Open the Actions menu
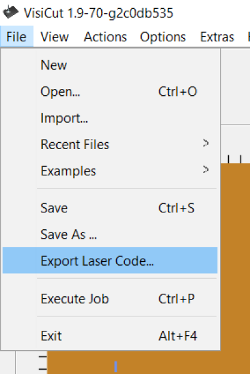 [x=105, y=37]
